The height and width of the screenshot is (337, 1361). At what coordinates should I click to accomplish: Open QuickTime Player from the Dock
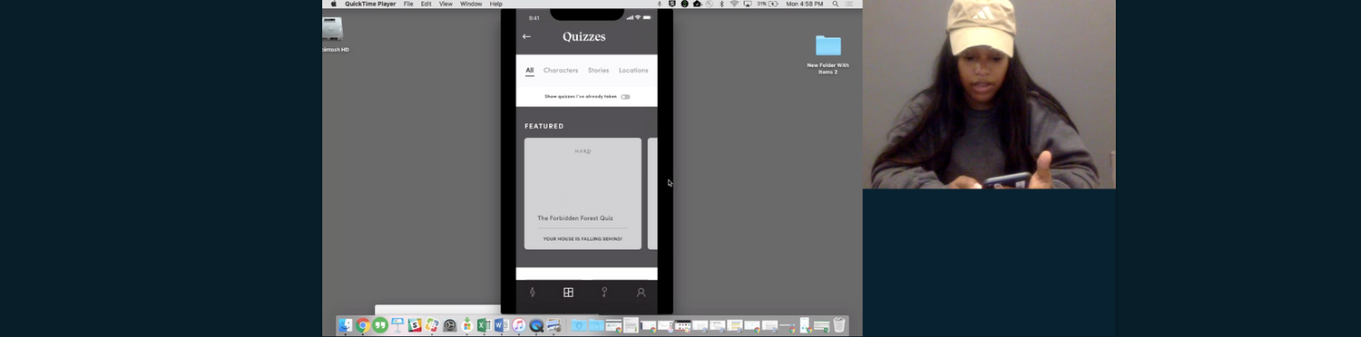[x=536, y=324]
